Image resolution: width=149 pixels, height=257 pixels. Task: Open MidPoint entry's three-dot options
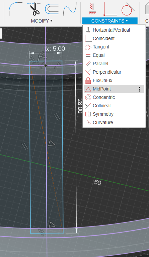[140, 89]
